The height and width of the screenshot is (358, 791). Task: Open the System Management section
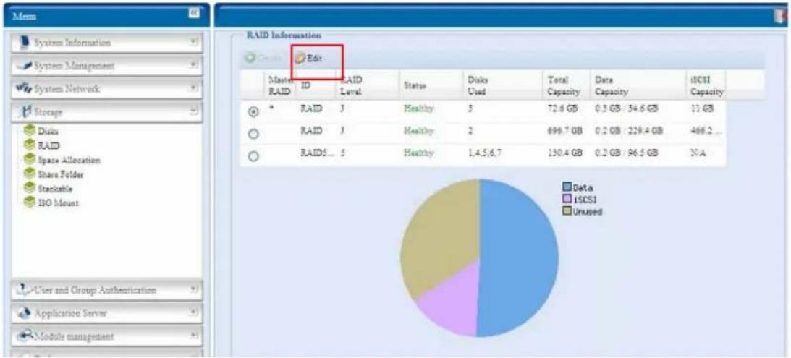coord(106,66)
